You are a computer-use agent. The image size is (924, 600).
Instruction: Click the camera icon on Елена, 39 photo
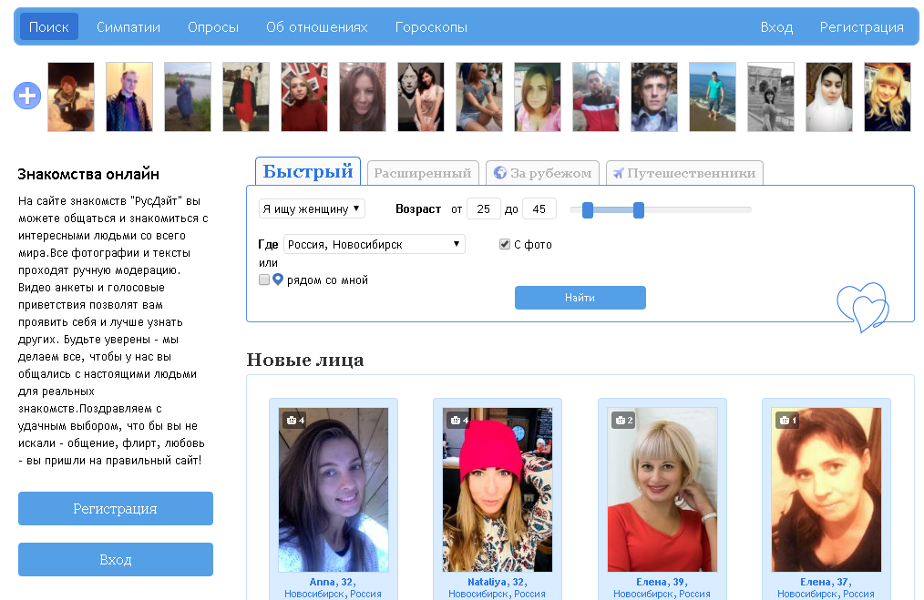tap(620, 421)
